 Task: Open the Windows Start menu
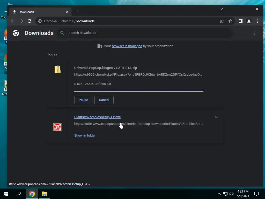coord(6,194)
